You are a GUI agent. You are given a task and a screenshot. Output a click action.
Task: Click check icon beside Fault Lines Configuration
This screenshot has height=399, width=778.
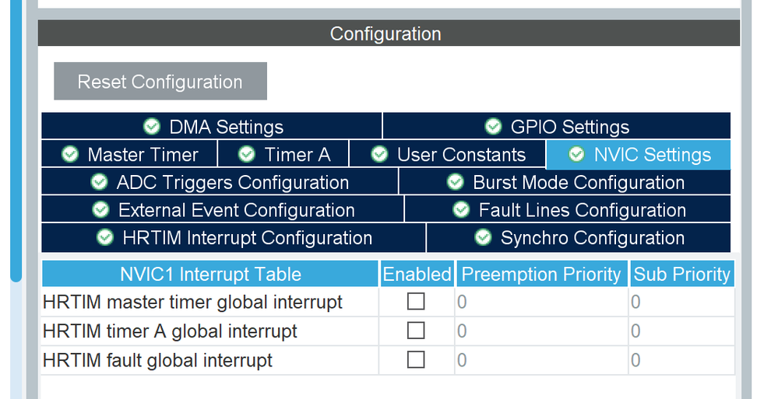462,210
